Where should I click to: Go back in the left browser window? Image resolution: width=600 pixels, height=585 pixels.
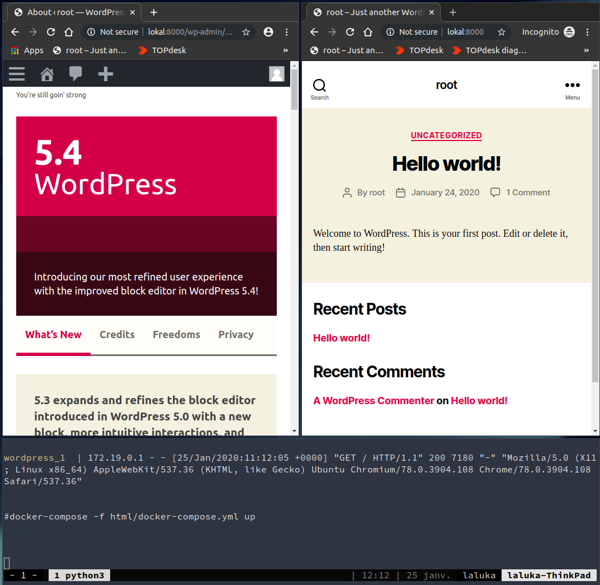click(x=15, y=32)
